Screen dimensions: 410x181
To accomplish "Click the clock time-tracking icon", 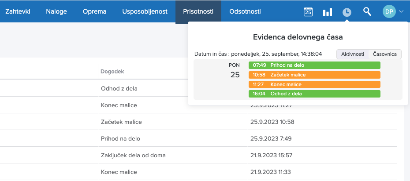I will pos(347,12).
